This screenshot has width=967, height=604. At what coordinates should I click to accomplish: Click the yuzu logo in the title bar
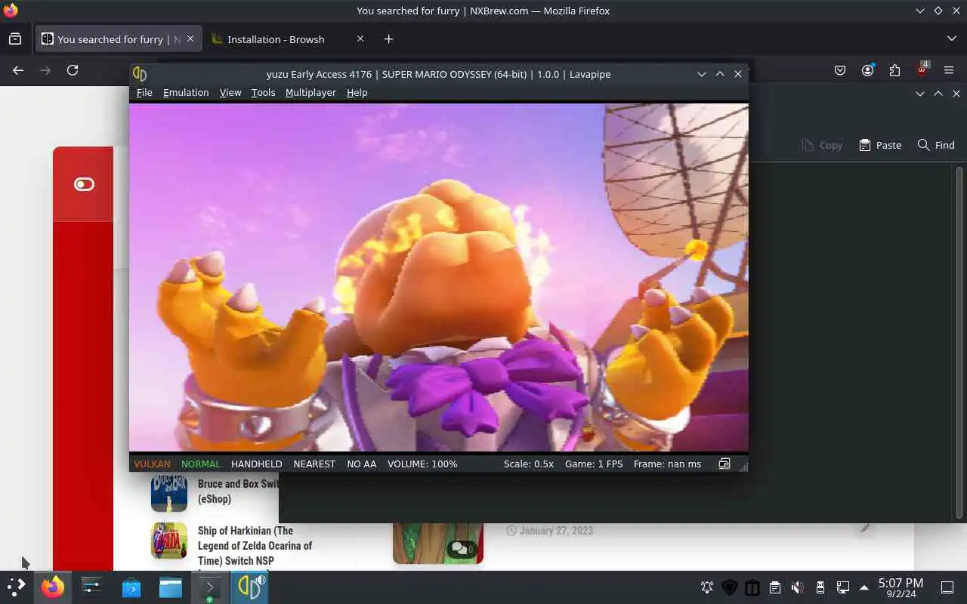tap(140, 74)
